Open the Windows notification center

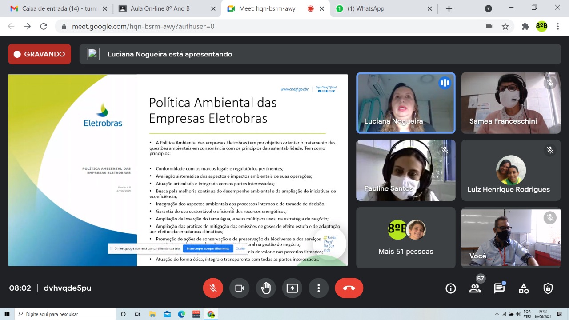click(x=560, y=314)
